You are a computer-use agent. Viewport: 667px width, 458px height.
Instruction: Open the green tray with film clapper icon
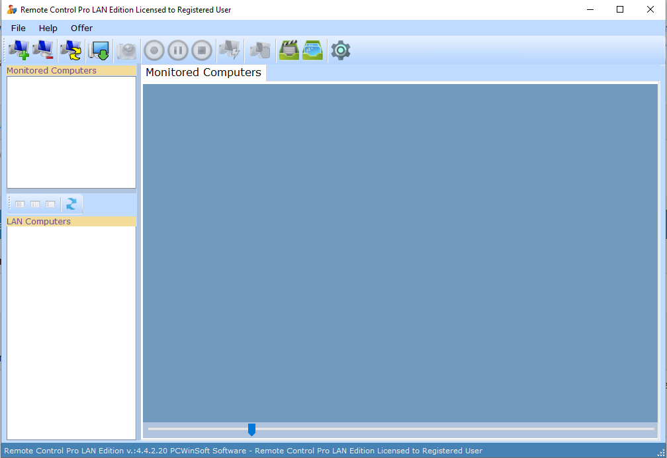[289, 50]
